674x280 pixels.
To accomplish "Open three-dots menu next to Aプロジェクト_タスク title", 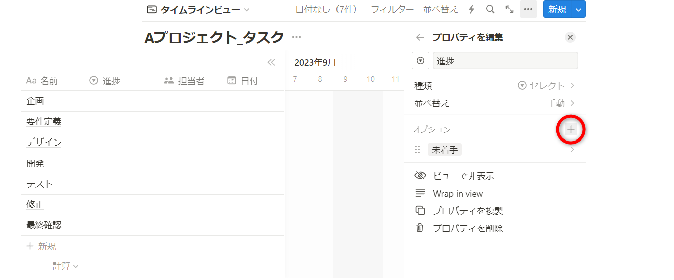I will pos(297,37).
